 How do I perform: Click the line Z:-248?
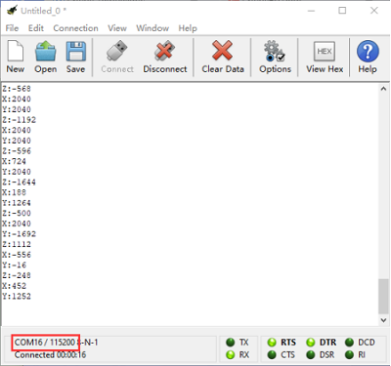click(17, 275)
